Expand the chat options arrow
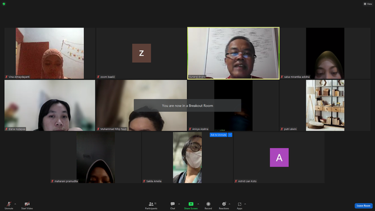Screen dimensions: 375x211 pos(179,204)
